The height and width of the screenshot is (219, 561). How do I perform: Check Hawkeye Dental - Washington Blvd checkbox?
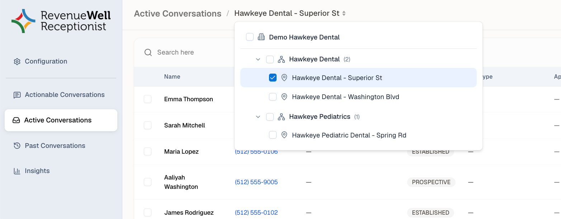[x=273, y=97]
